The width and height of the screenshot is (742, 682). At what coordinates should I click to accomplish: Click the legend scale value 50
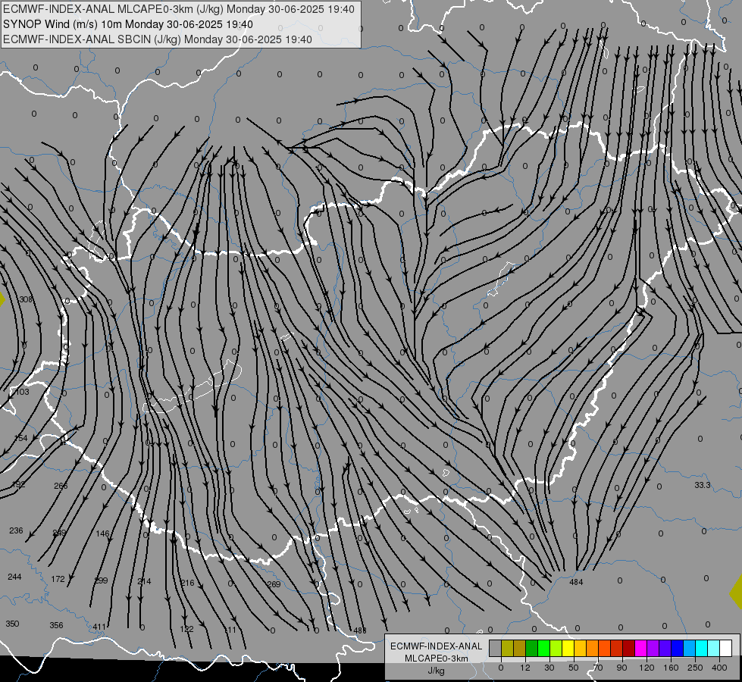click(574, 668)
